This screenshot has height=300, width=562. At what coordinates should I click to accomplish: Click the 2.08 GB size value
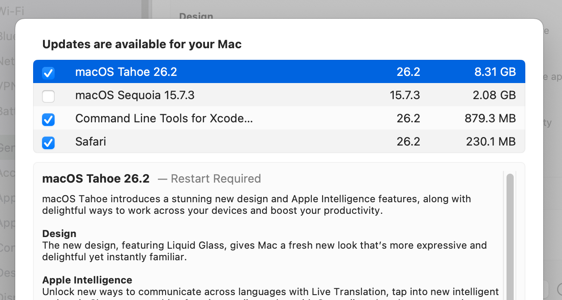click(x=495, y=95)
